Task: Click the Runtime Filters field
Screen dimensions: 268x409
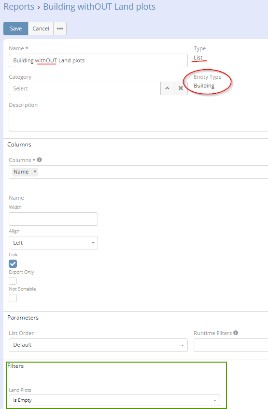Action: [x=231, y=345]
